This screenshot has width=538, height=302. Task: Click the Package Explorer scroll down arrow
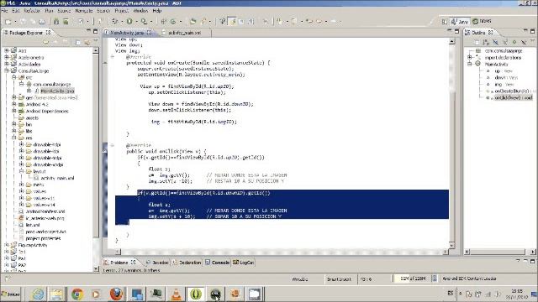pyautogui.click(x=95, y=269)
